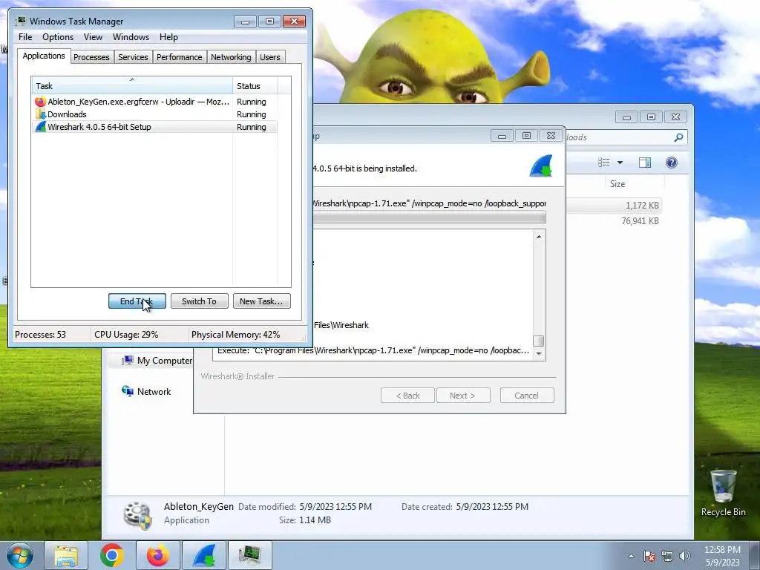This screenshot has width=760, height=570.
Task: Click the Ableton_KeyGen application icon in details pane
Action: 137,515
